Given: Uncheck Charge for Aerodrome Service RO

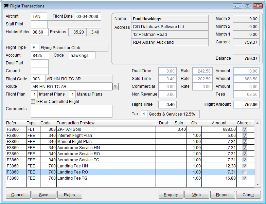Looking at the screenshot, I should point(245,154).
